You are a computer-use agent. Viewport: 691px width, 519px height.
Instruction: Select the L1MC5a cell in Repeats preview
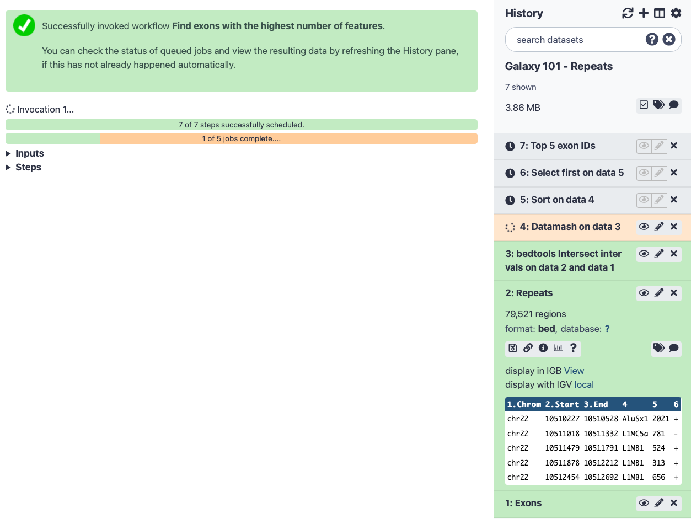pos(635,434)
